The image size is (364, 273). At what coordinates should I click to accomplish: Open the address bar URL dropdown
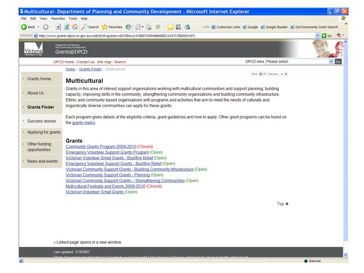pos(317,36)
